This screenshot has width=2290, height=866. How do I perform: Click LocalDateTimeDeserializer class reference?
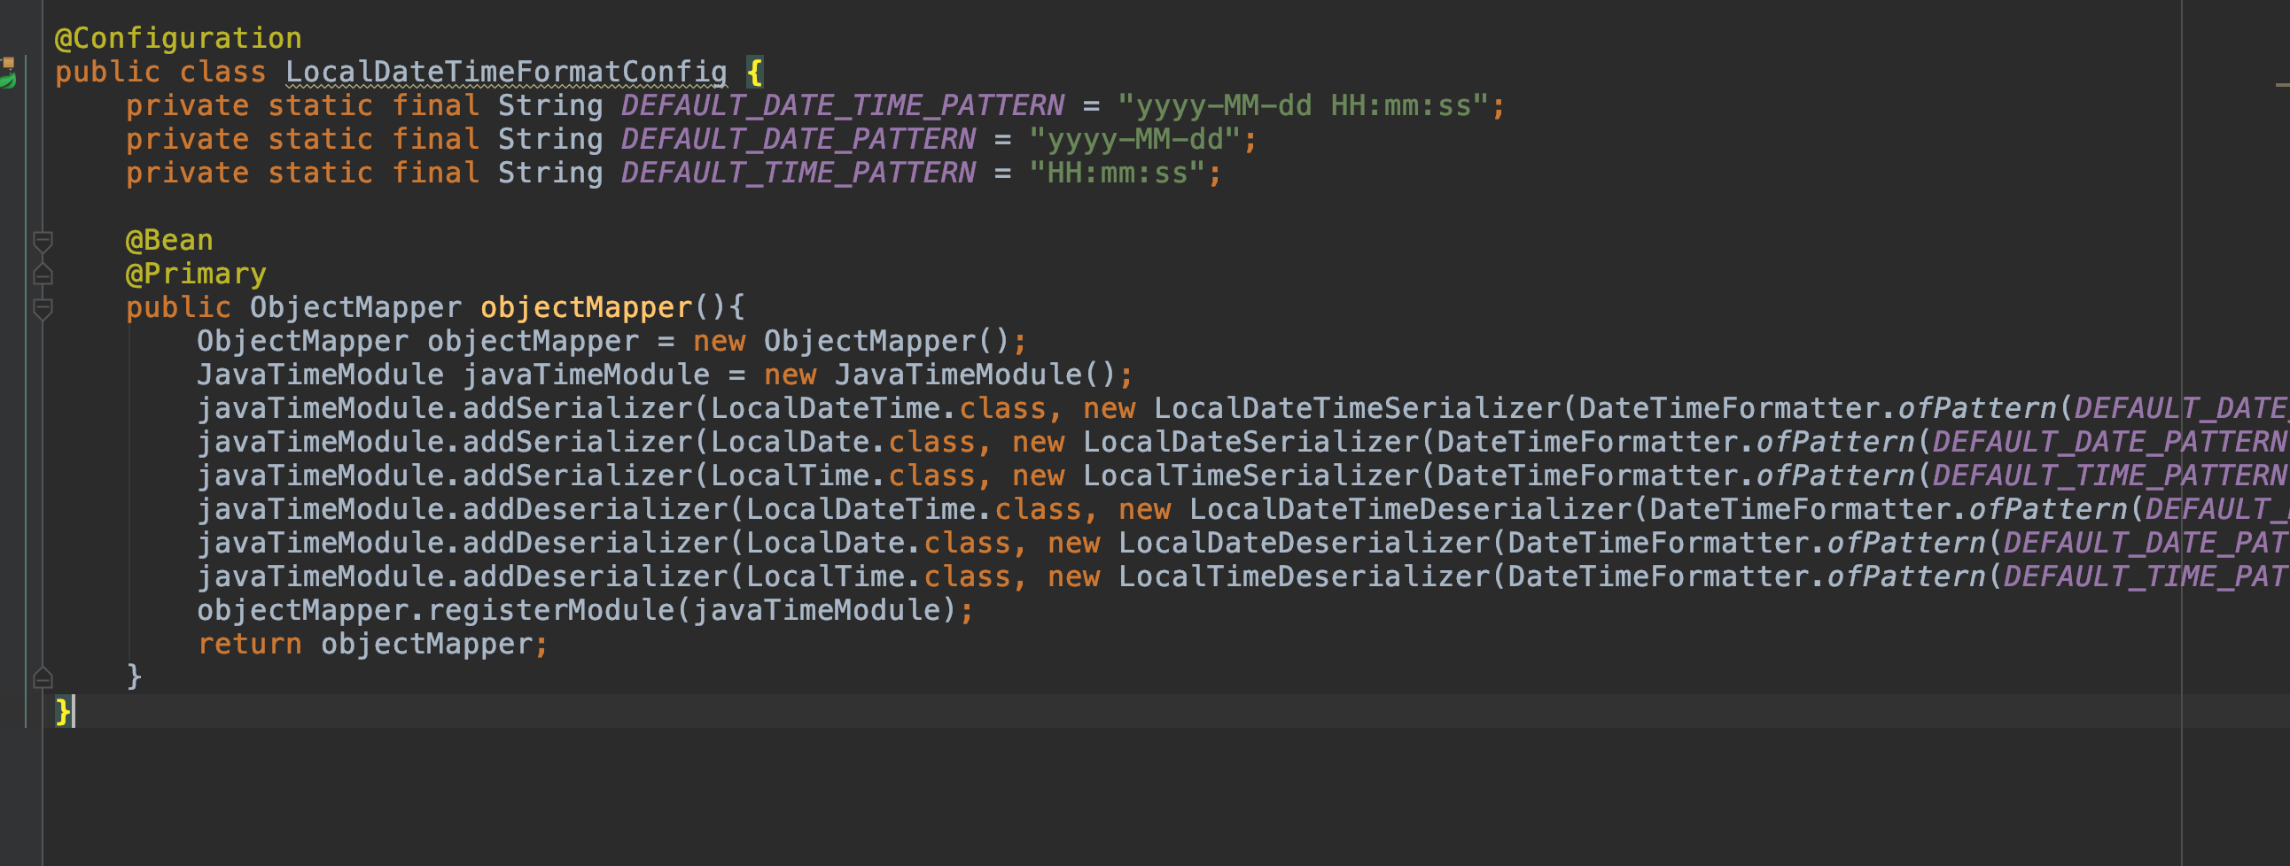click(1410, 509)
